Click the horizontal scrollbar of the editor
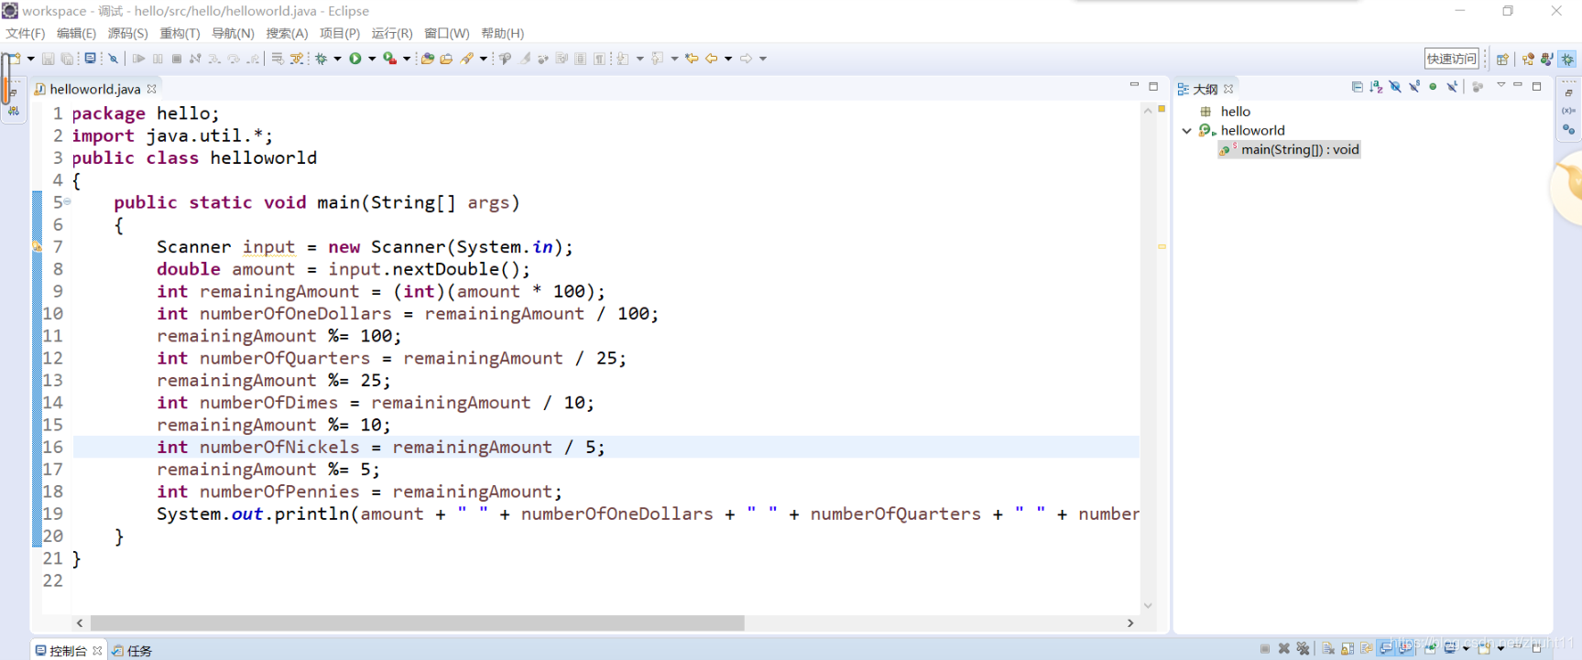Screen dimensions: 1582x660 [x=418, y=623]
